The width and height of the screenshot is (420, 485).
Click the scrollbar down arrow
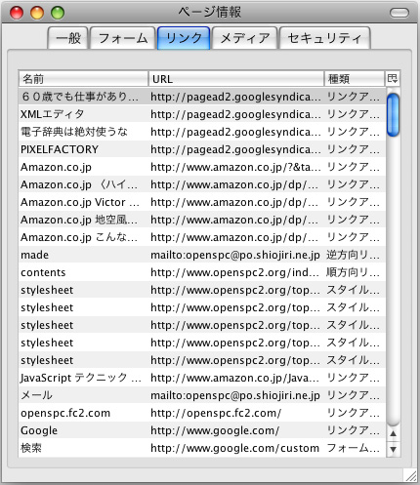(393, 449)
